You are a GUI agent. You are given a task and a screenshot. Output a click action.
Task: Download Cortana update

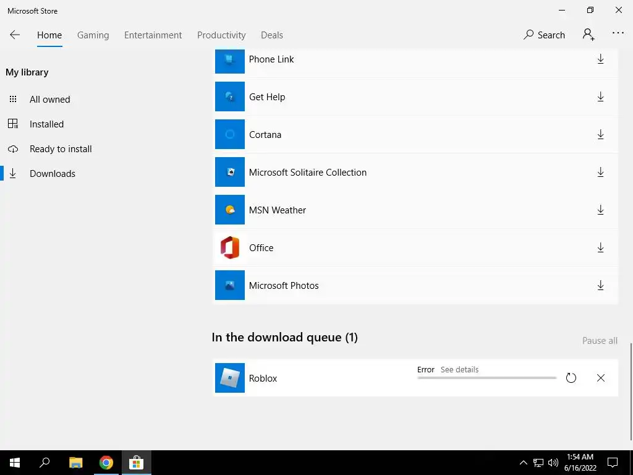coord(600,134)
